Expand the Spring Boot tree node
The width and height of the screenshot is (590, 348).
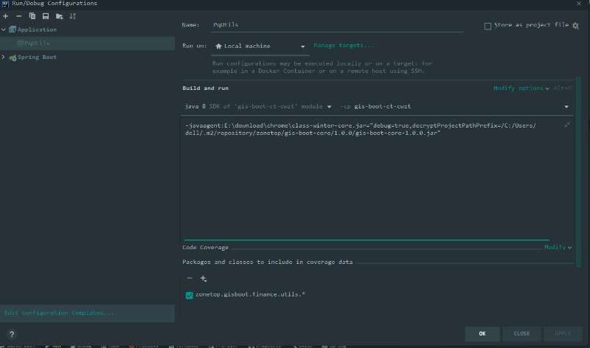[x=4, y=57]
